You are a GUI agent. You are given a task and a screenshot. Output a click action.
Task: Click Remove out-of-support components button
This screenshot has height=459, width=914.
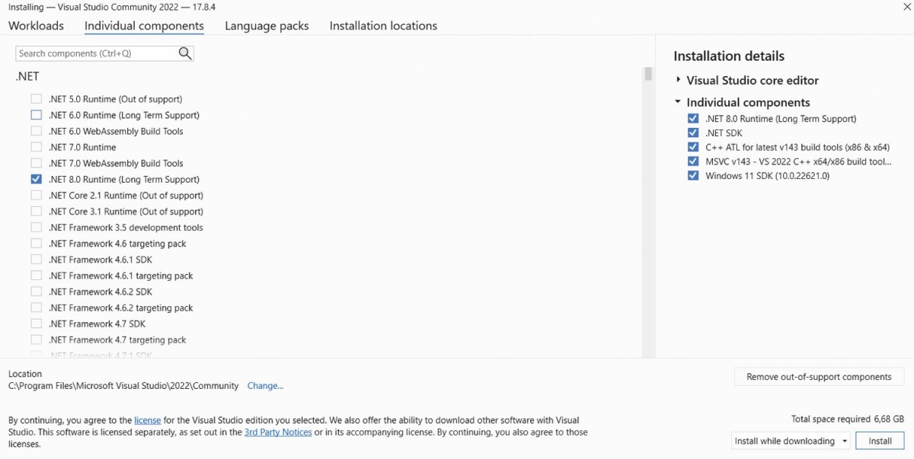819,377
